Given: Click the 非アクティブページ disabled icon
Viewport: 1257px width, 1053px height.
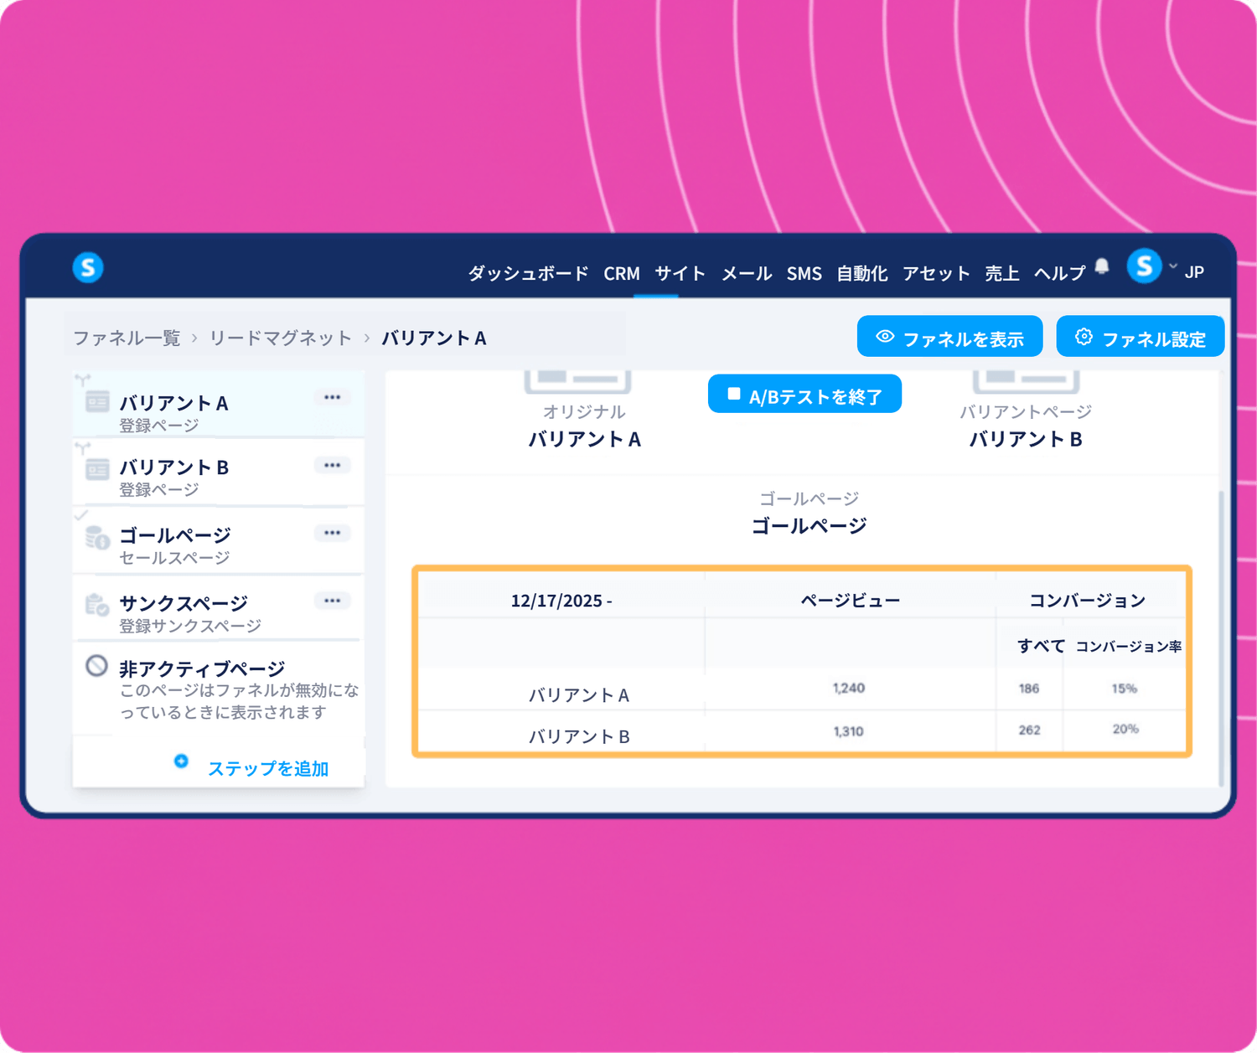Looking at the screenshot, I should tap(96, 666).
